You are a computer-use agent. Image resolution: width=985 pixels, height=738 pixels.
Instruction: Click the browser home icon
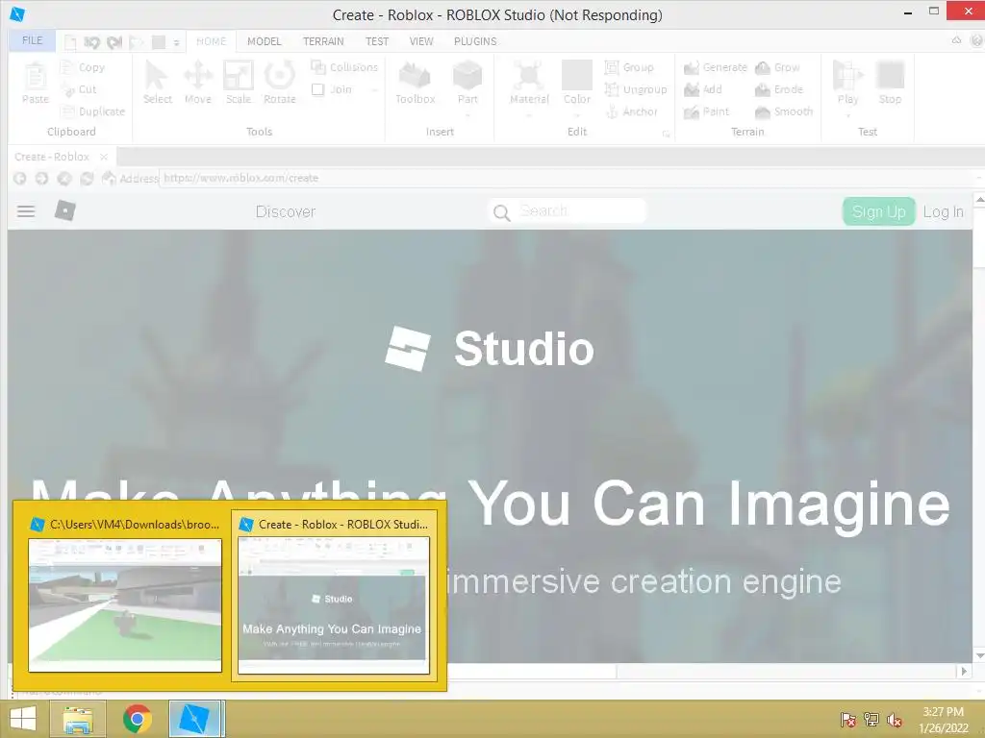point(109,178)
